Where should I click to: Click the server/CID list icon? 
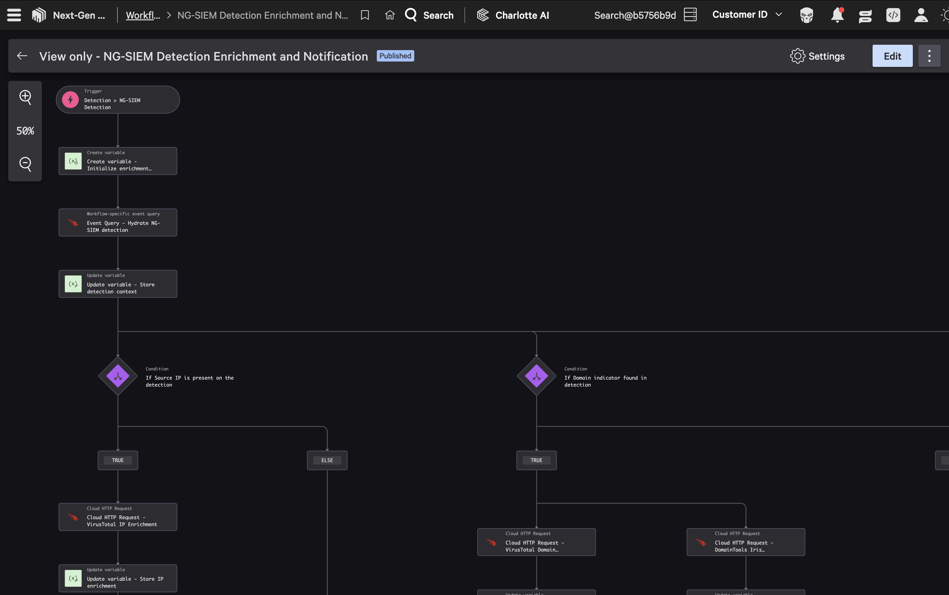coord(690,15)
